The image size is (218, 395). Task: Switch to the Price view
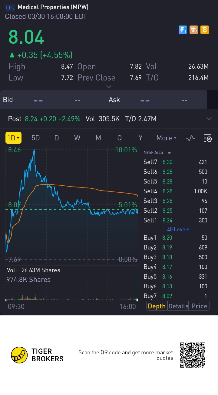coord(199,306)
